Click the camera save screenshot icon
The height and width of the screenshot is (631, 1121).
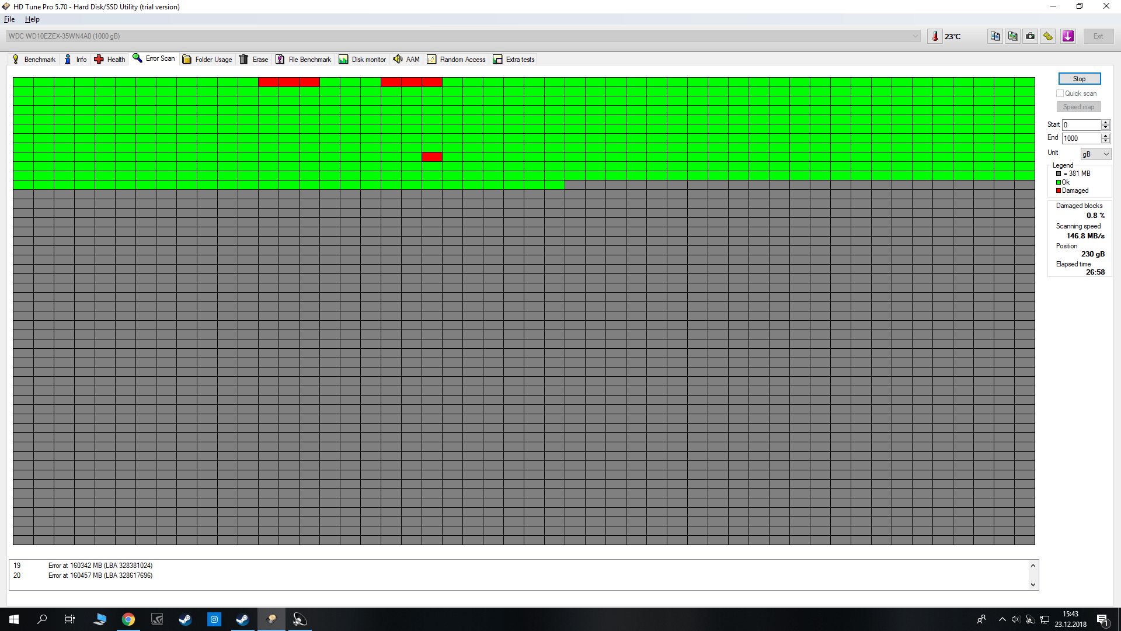[x=1031, y=36]
